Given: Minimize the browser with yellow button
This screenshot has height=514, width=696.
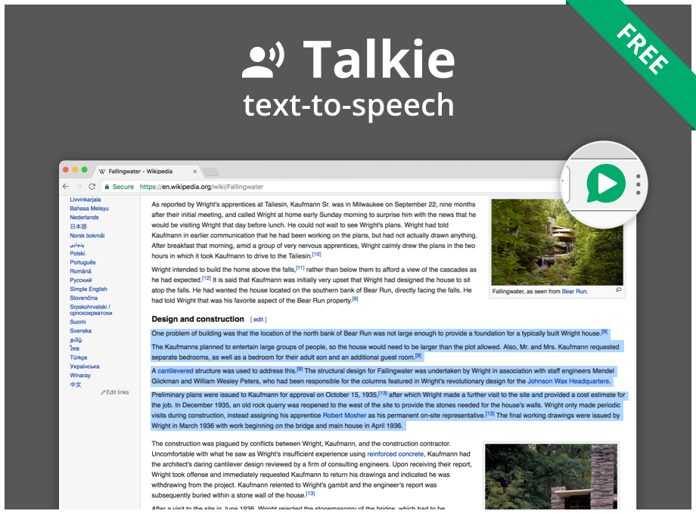Looking at the screenshot, I should (75, 170).
